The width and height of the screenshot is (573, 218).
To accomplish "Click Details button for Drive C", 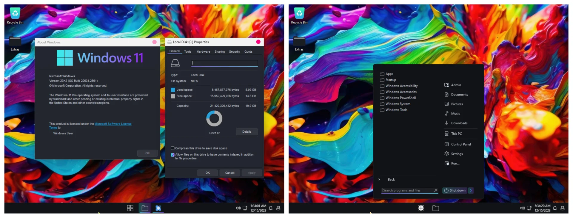I will coord(247,132).
